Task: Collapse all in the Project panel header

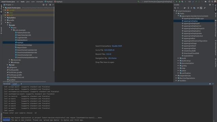Action: click(46, 5)
